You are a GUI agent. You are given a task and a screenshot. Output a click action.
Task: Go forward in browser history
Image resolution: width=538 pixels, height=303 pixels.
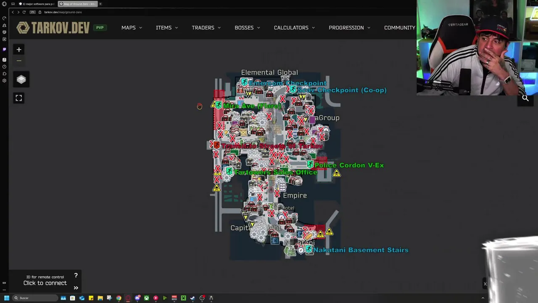[x=18, y=12]
